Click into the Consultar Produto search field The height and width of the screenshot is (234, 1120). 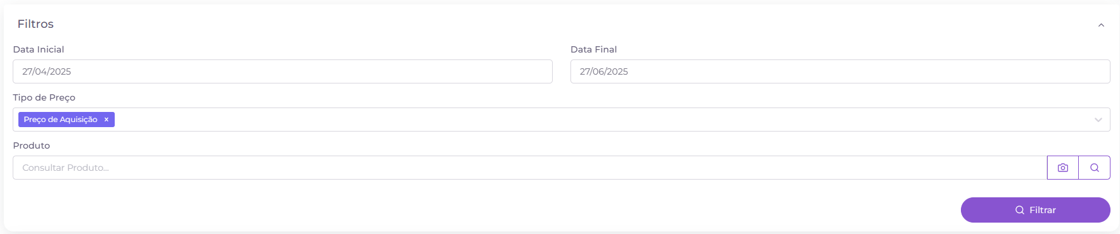pos(530,168)
